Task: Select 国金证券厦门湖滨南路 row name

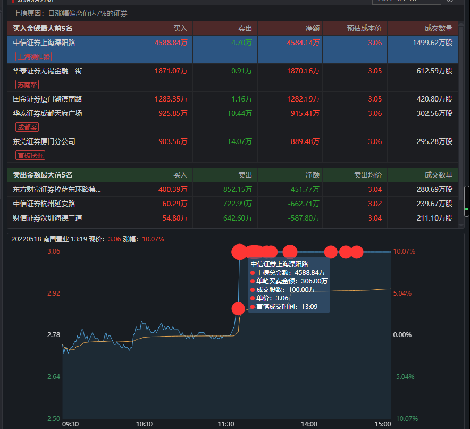Action: coord(47,99)
